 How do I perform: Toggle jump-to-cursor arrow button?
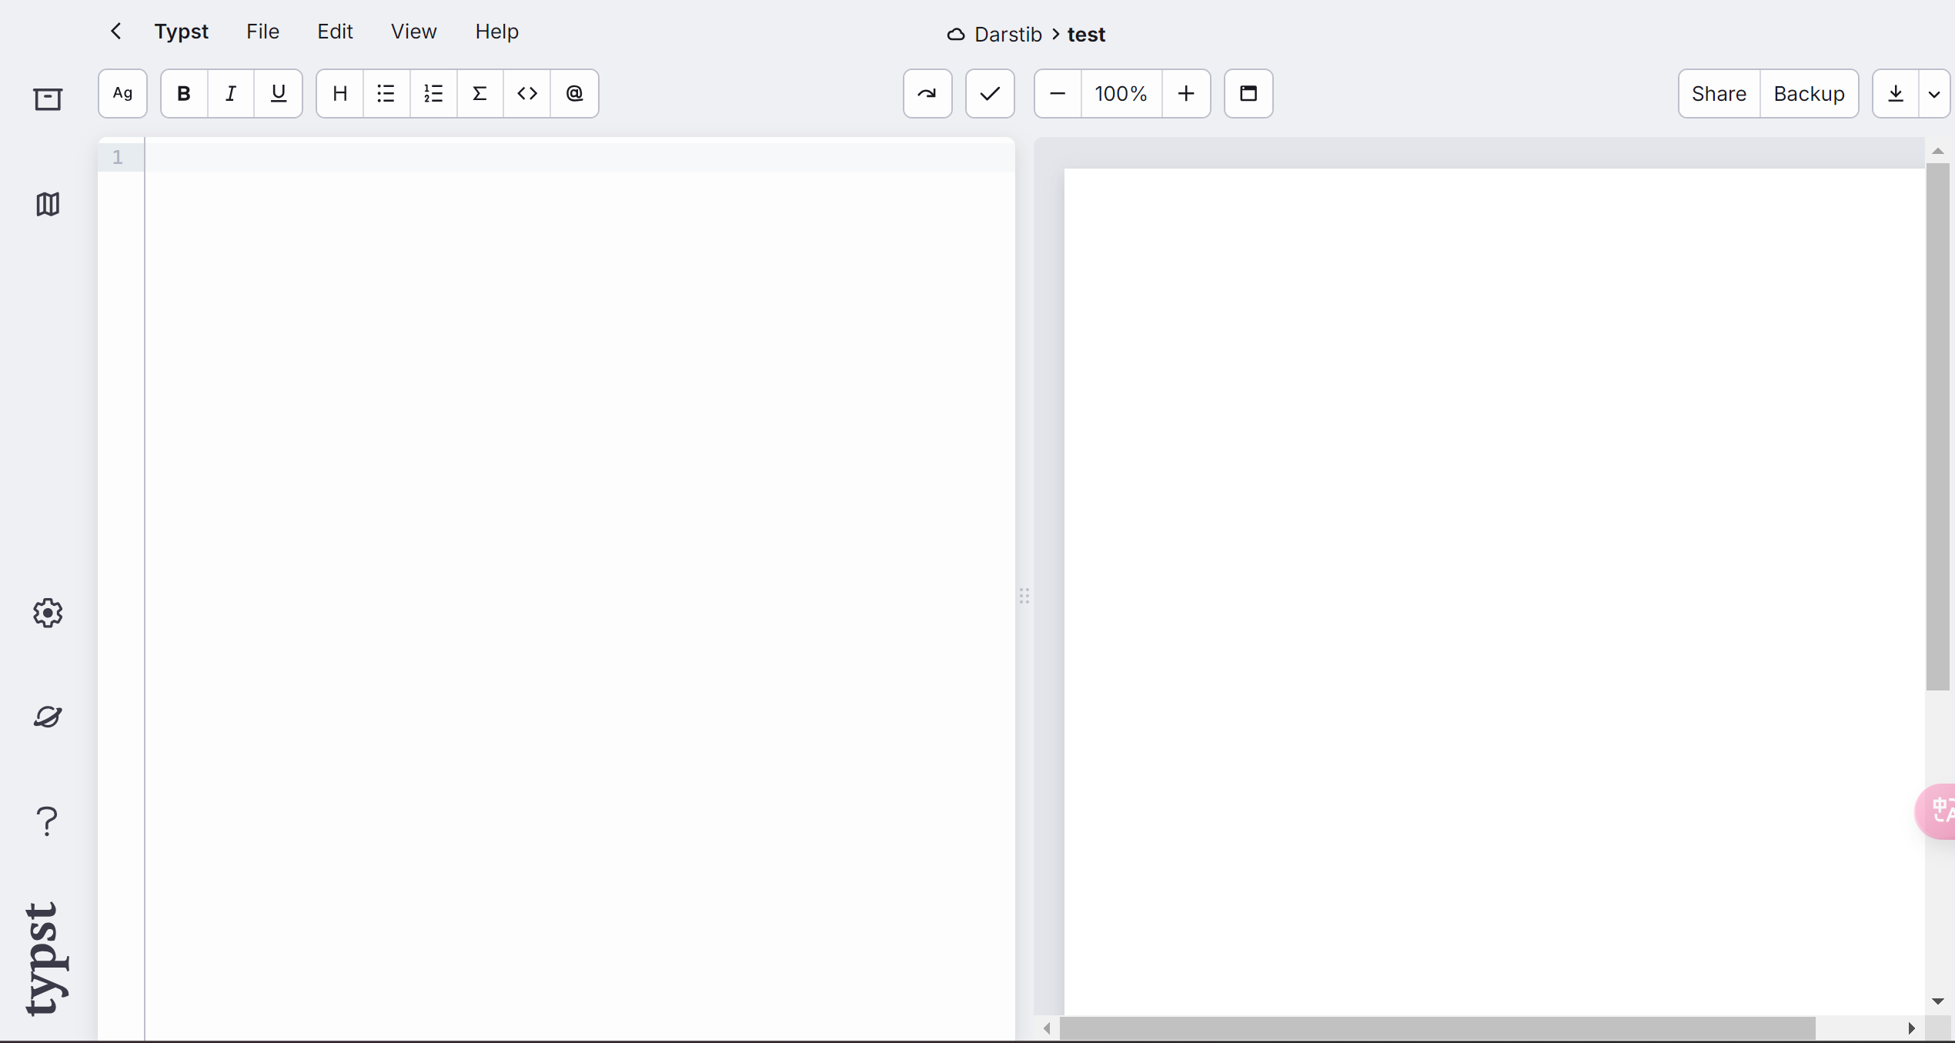click(927, 94)
